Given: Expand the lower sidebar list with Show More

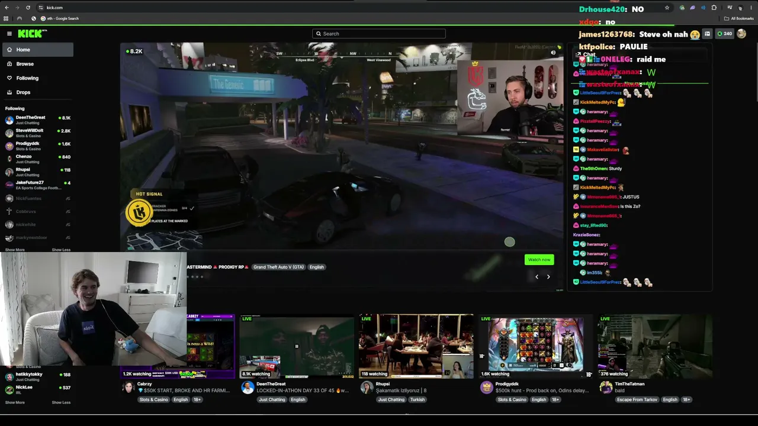Looking at the screenshot, I should click(15, 402).
